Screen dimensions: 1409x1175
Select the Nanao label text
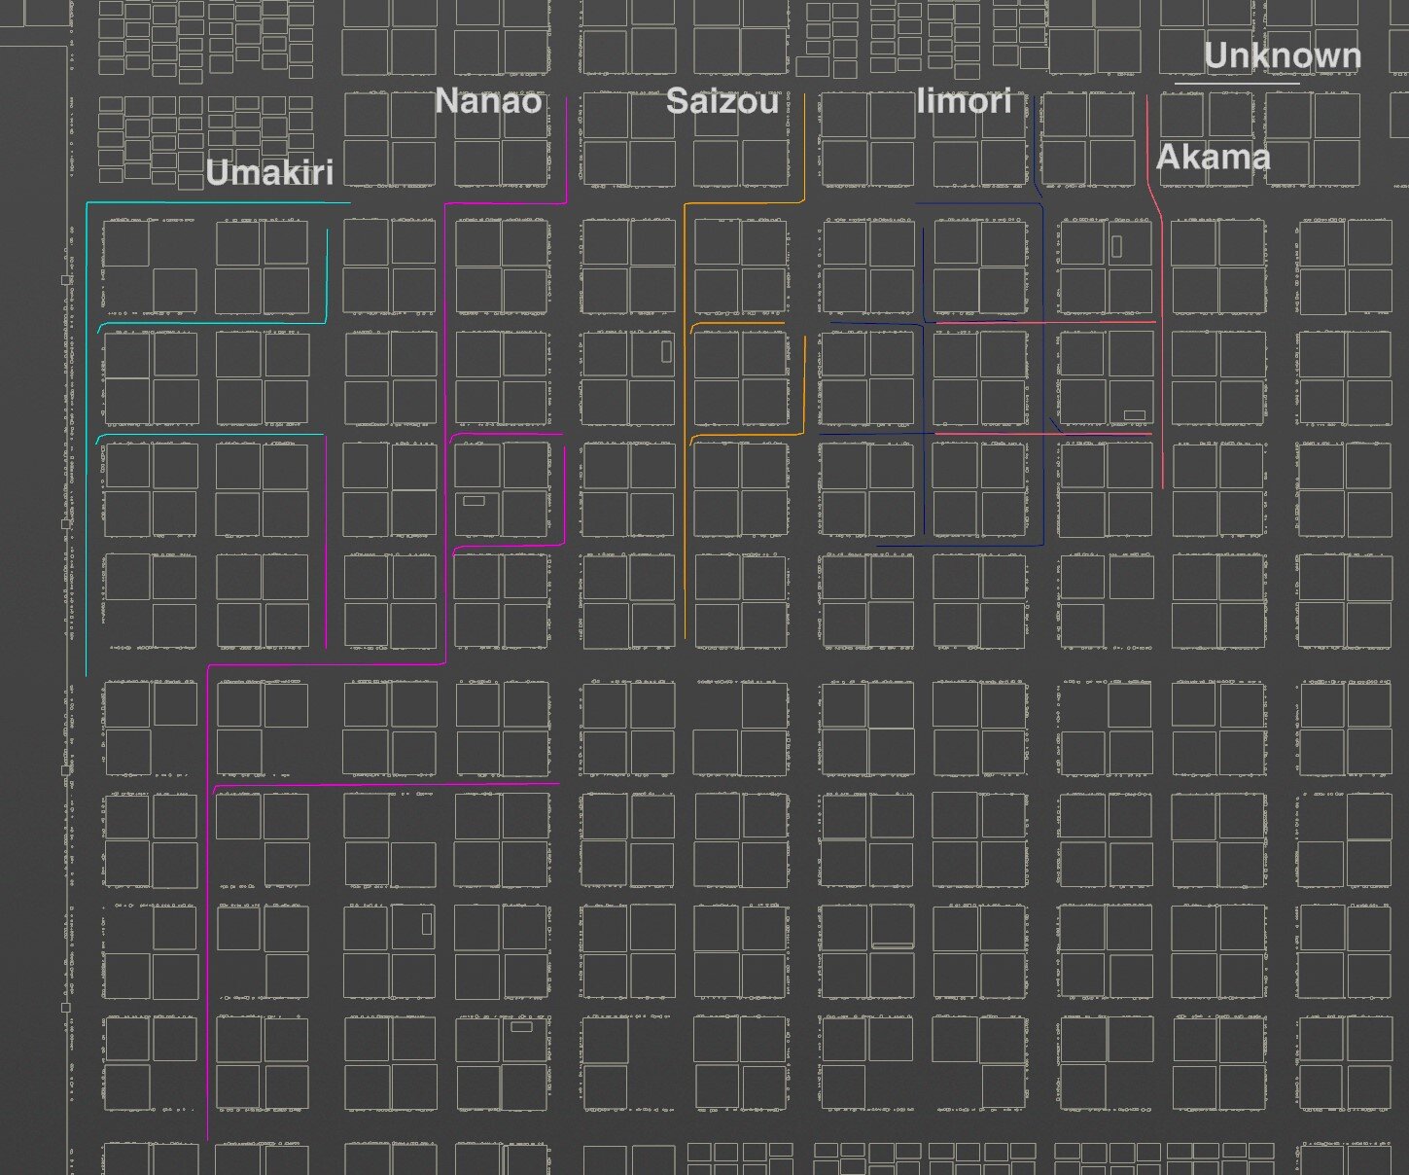[487, 100]
